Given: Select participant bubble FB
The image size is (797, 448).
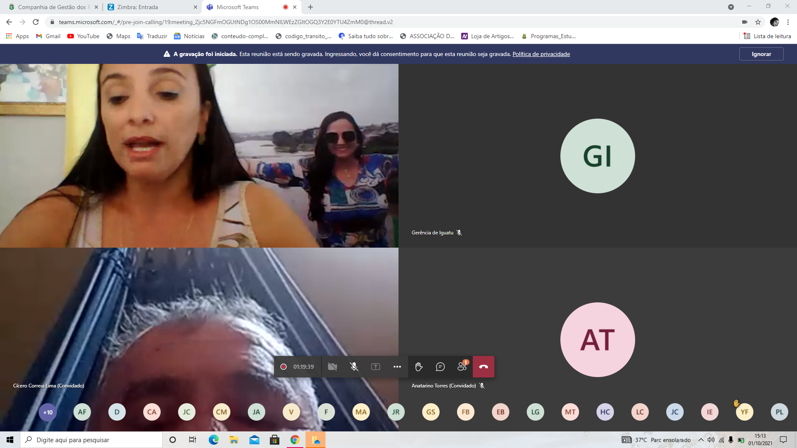Looking at the screenshot, I should point(466,412).
